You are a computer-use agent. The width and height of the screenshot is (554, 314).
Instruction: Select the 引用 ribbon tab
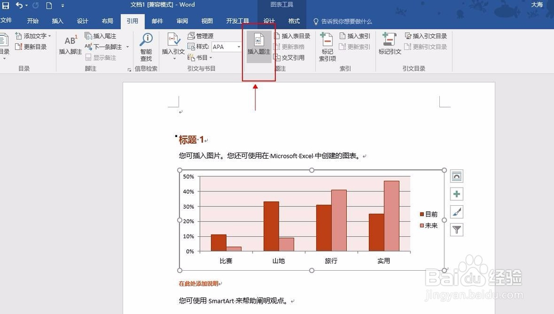(132, 21)
